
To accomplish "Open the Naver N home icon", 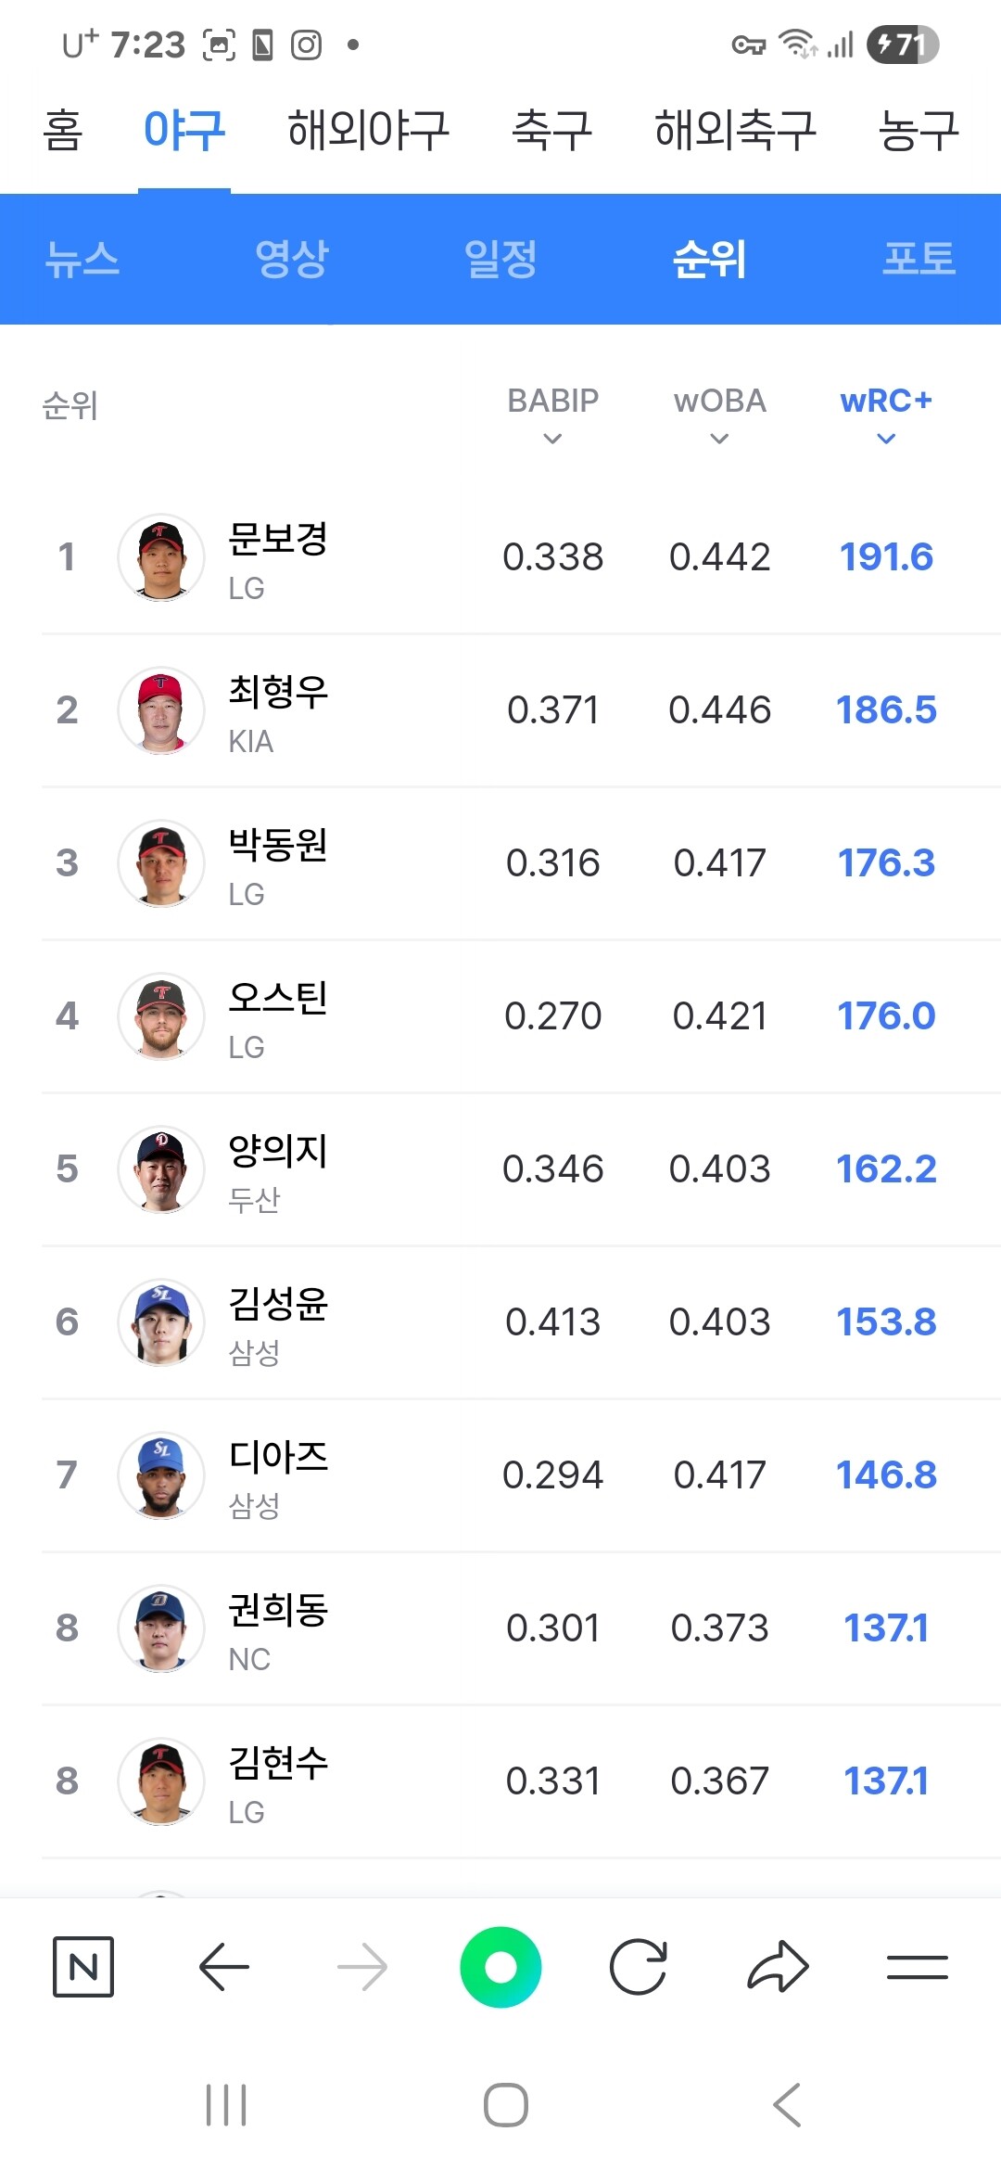I will point(83,1966).
